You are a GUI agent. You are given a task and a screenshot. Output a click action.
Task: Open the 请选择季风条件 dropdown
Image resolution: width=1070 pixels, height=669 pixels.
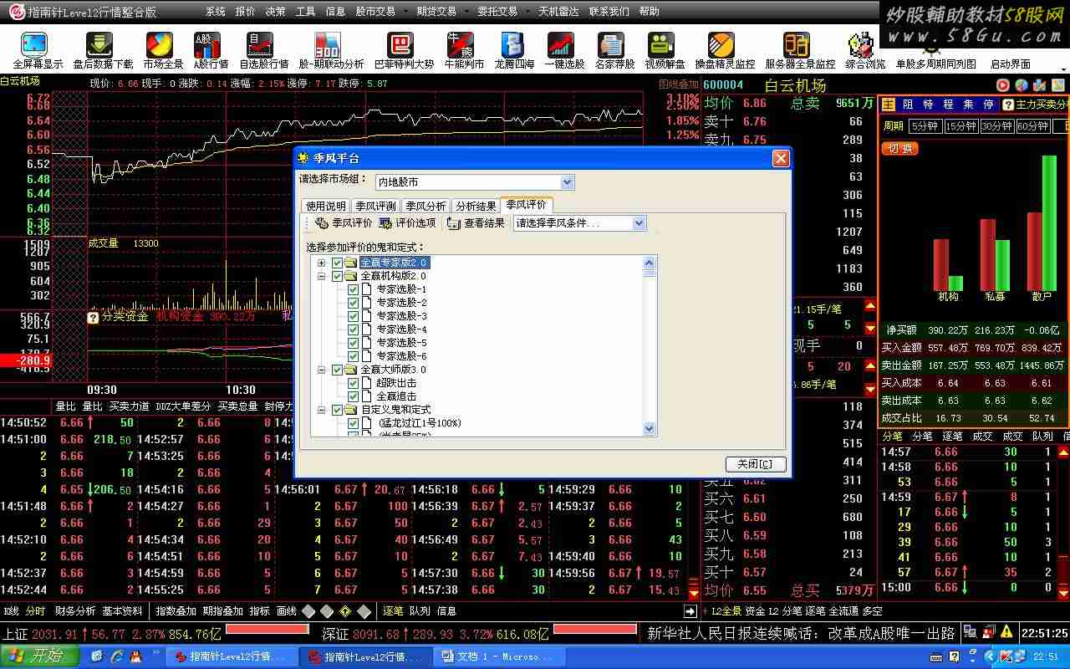coord(639,223)
